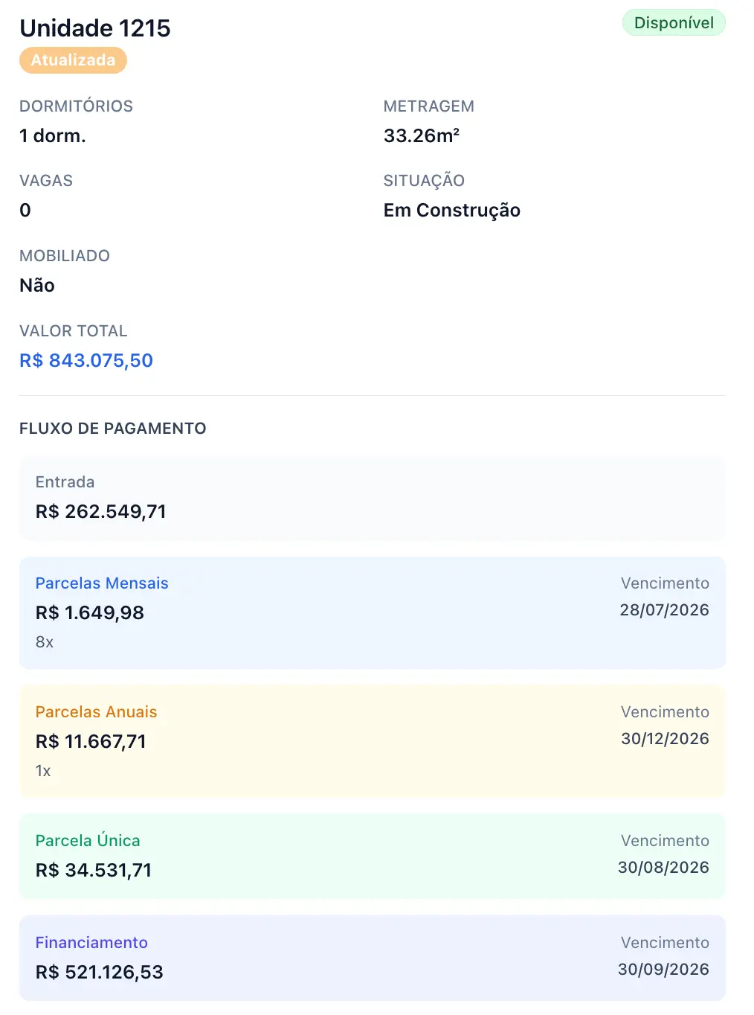The height and width of the screenshot is (1015, 754).
Task: Click the R$ 1.649,98 monthly amount
Action: click(x=90, y=612)
